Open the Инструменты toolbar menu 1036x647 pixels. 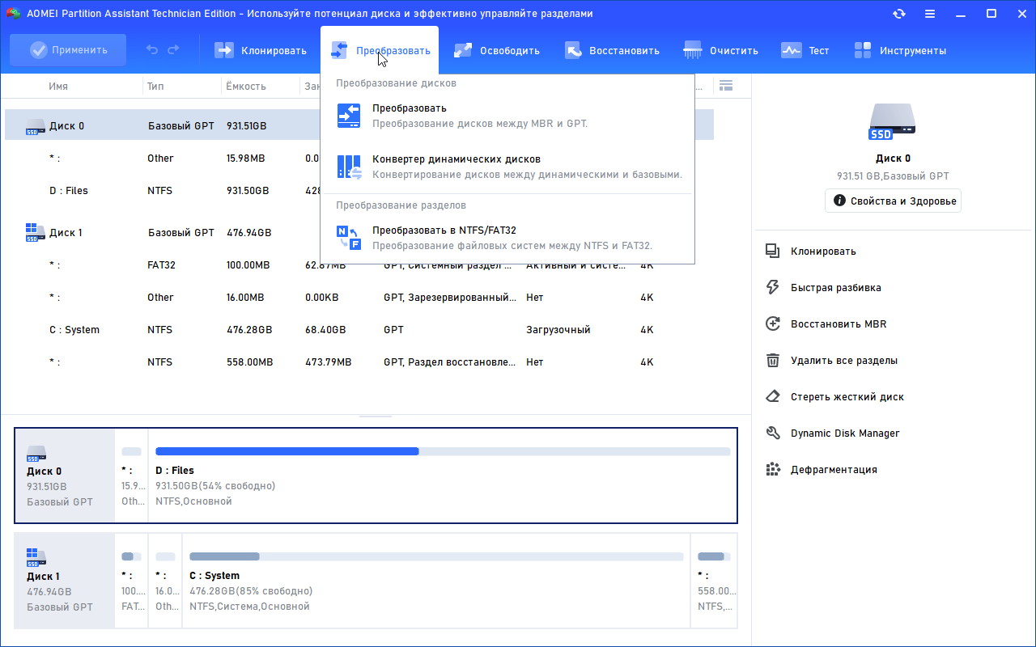pyautogui.click(x=900, y=50)
